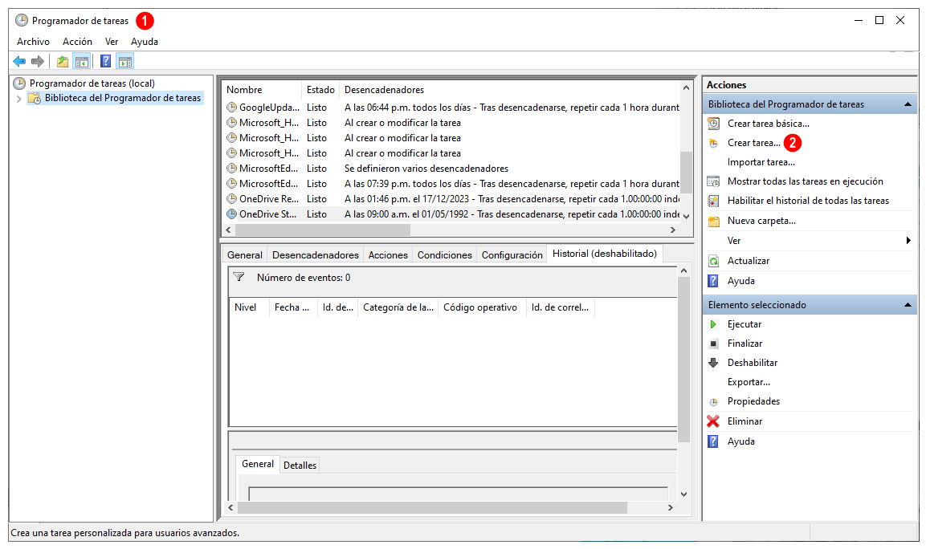926x549 pixels.
Task: Click the Habilitar el historial icon
Action: (713, 201)
